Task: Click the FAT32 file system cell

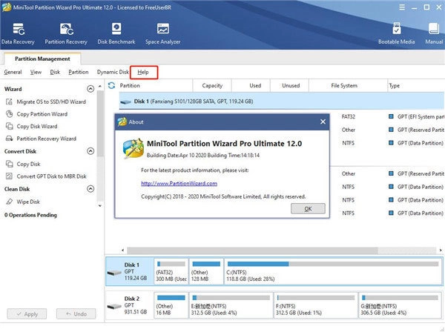Action: [349, 116]
